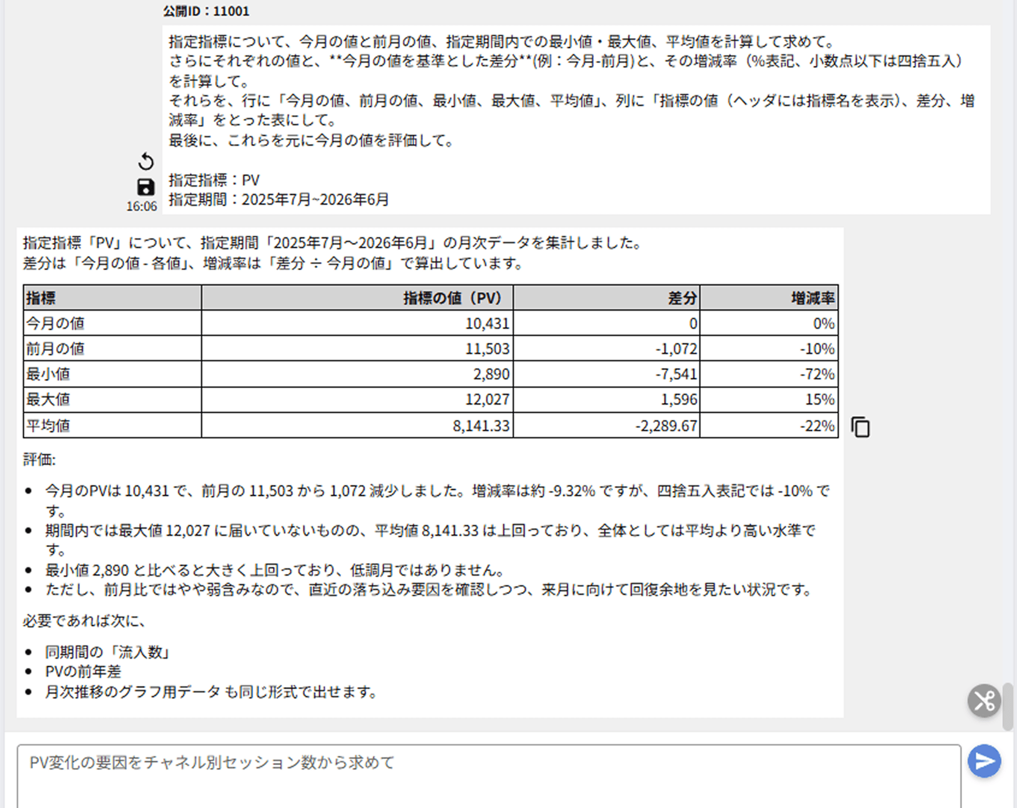Click the -10% rate cell
The height and width of the screenshot is (808, 1017).
click(x=769, y=349)
